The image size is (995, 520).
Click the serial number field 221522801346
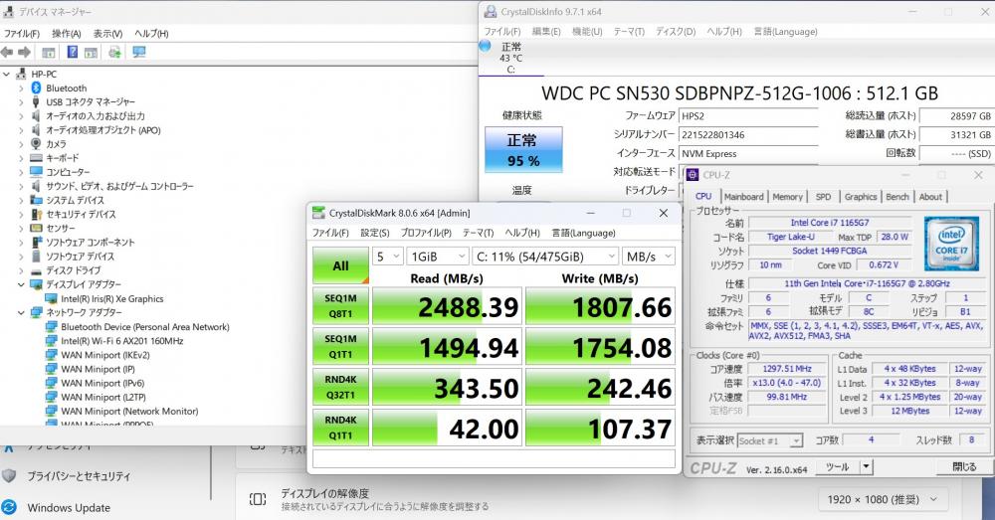coord(749,135)
